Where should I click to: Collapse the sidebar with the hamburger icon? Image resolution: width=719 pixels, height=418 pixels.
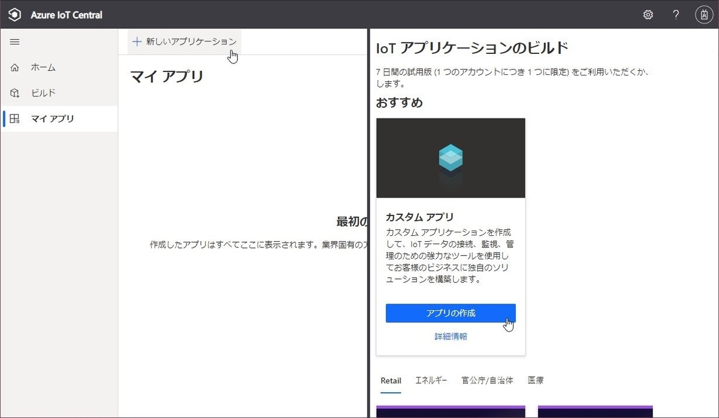tap(14, 41)
